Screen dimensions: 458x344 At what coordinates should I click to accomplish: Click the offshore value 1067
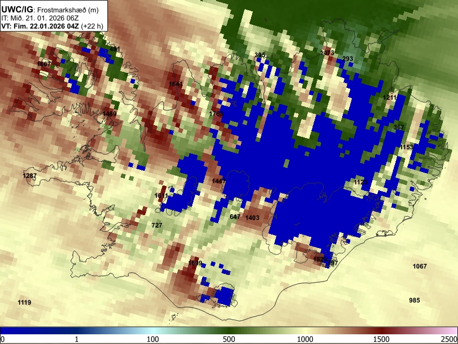click(x=420, y=266)
